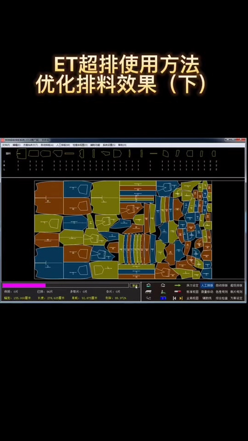
Task: Click the yellow skip-forward icon
Action: pos(181,298)
